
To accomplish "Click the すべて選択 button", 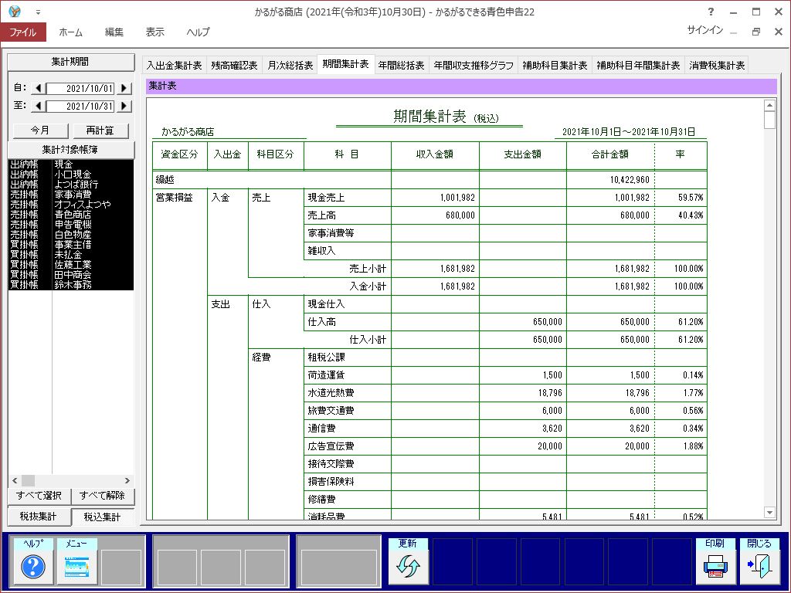I will [x=39, y=496].
